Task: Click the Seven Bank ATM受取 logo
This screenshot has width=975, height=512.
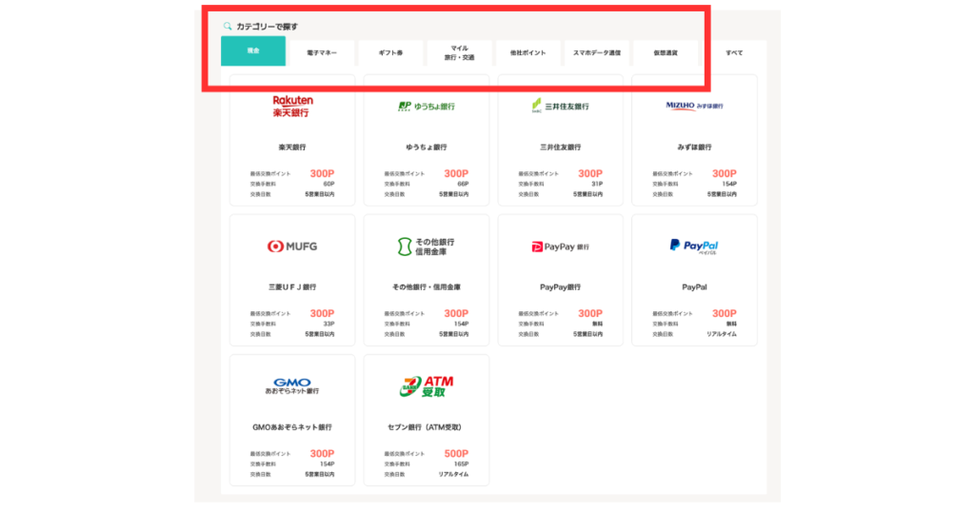Action: click(426, 386)
